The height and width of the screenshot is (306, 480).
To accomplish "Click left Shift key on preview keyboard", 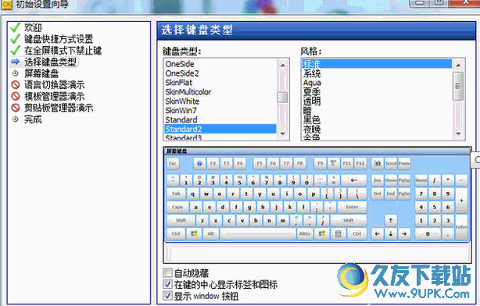I will click(x=181, y=220).
